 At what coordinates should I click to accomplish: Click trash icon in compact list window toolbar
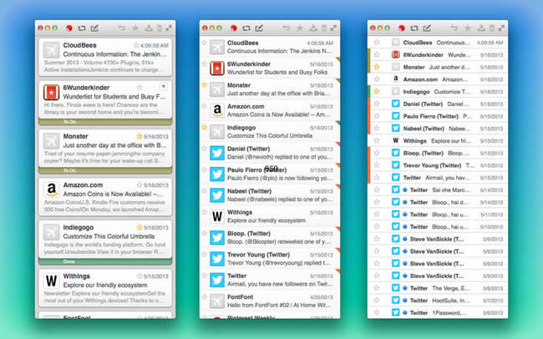(x=492, y=28)
